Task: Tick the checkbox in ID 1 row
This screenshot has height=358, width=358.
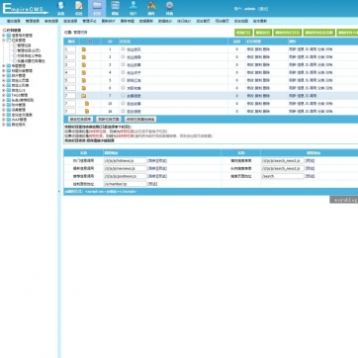Action: click(x=123, y=48)
